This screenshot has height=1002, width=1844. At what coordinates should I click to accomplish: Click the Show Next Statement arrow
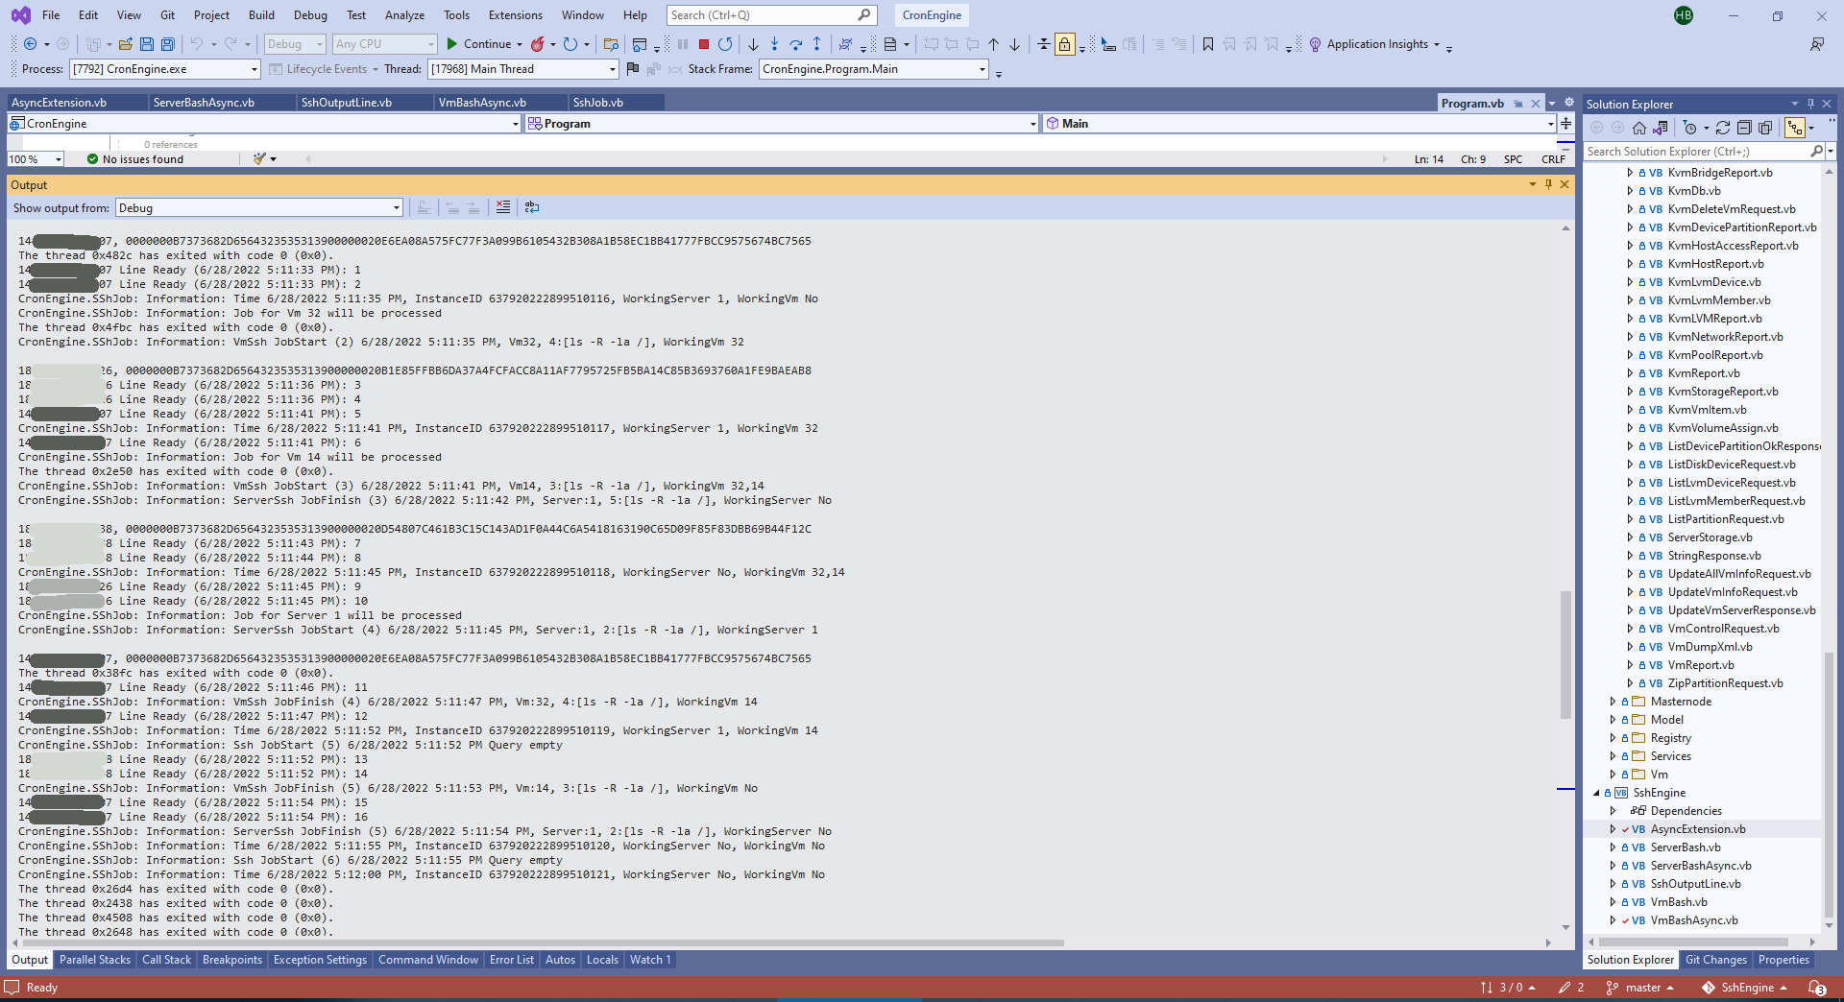tap(753, 44)
